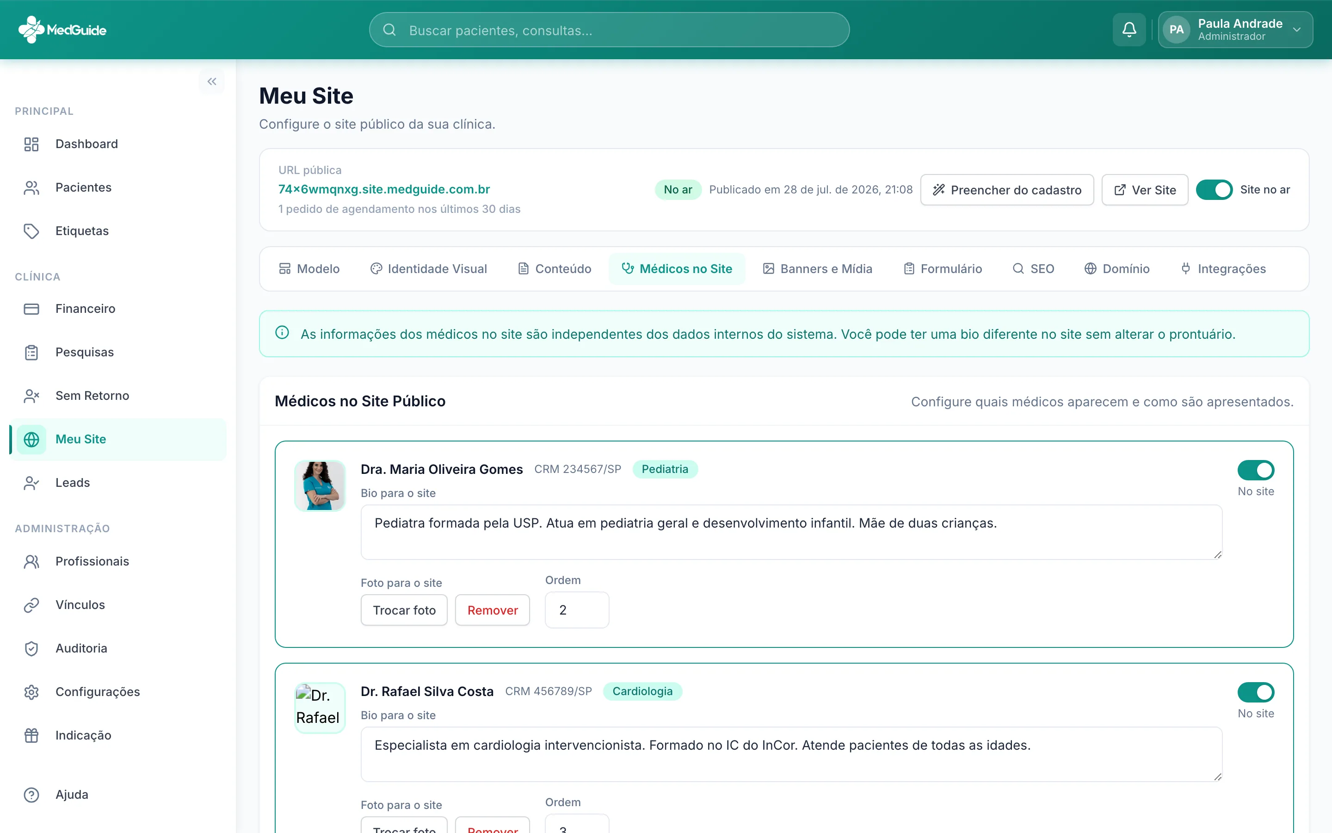Click the magic wand icon on Preencher do cadastro
The image size is (1332, 833).
939,190
